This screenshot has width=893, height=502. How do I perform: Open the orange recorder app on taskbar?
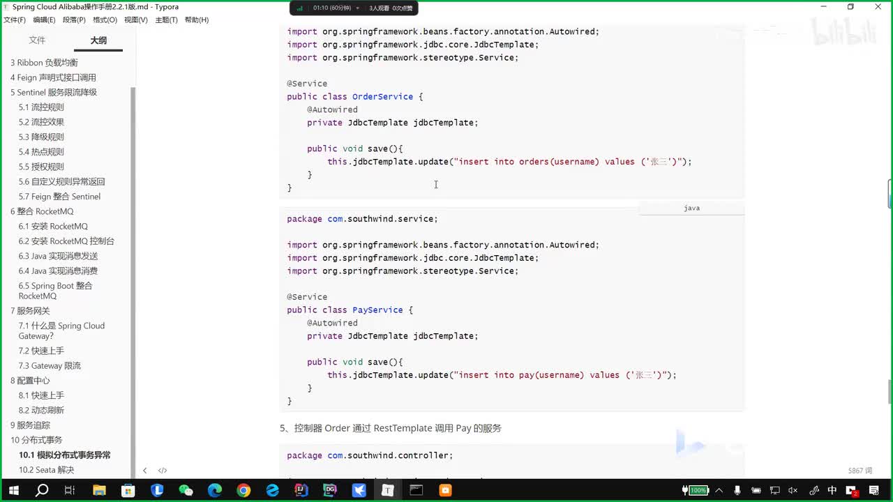(445, 490)
